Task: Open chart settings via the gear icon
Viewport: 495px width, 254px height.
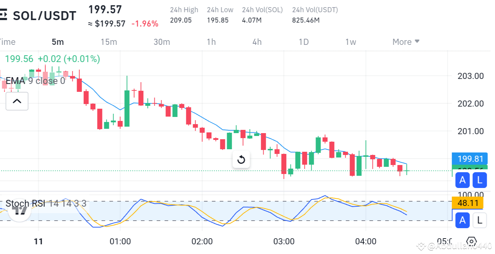Action: point(472,242)
